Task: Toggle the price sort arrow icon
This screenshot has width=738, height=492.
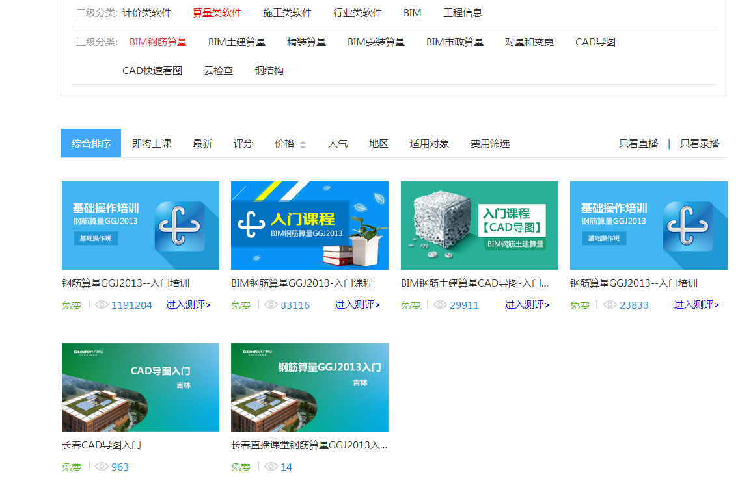Action: (303, 145)
